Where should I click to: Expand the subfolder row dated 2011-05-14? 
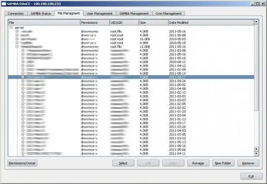[23, 73]
